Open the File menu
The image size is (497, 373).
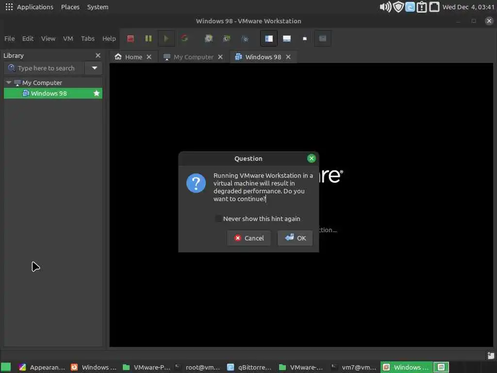[x=10, y=38]
